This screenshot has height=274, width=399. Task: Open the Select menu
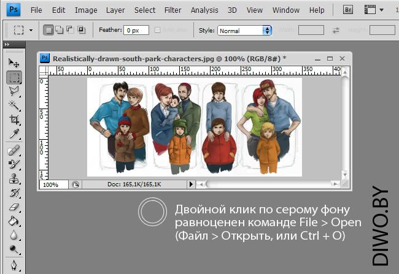click(x=145, y=10)
